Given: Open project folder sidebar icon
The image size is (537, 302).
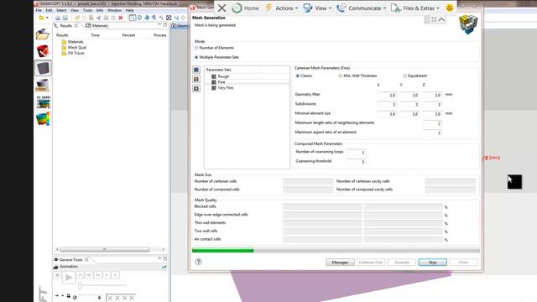Looking at the screenshot, I should (43, 34).
